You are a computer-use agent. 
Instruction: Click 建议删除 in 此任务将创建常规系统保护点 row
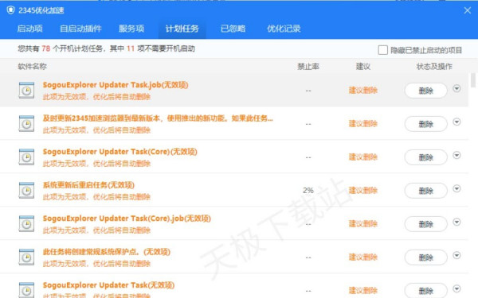click(363, 257)
